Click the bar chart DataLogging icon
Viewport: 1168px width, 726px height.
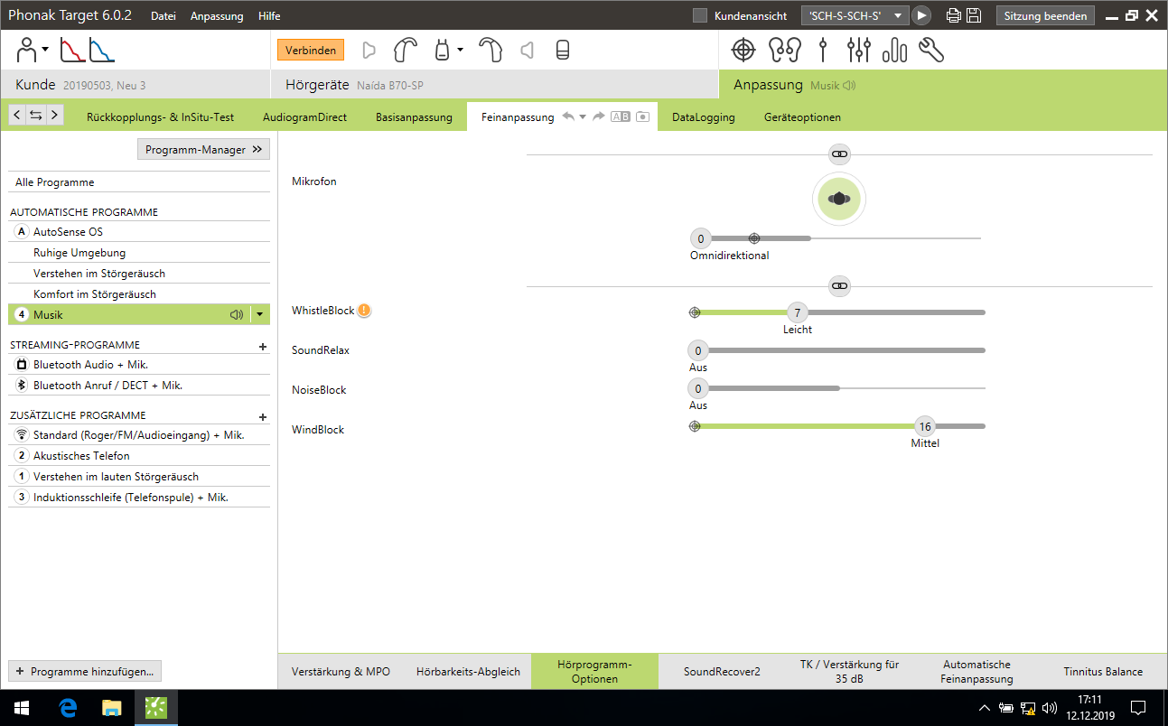(894, 51)
